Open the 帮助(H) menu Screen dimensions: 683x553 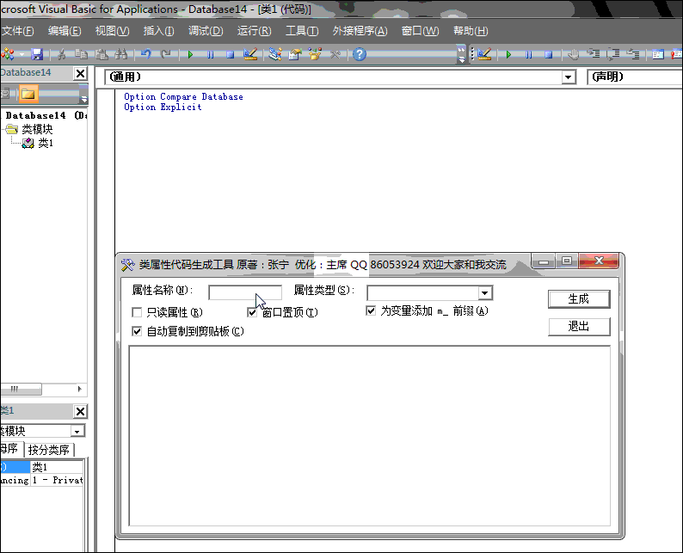471,31
